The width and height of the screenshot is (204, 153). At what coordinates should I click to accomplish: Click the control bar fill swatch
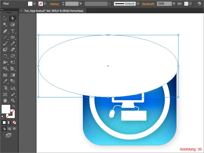[x=30, y=4]
